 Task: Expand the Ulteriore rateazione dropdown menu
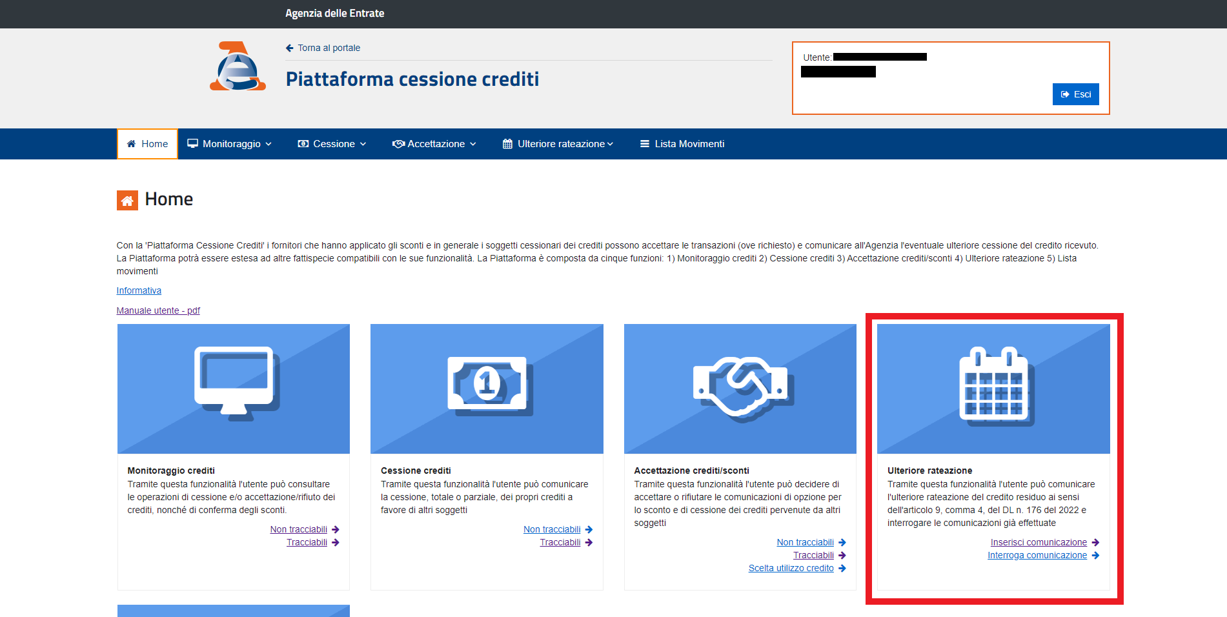coord(558,144)
